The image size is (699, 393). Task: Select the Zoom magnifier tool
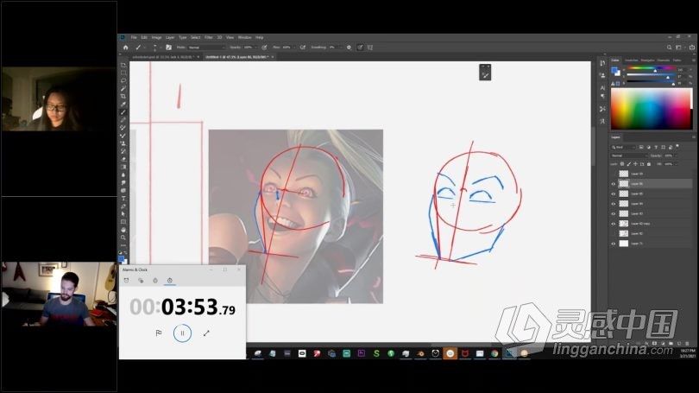[x=123, y=238]
